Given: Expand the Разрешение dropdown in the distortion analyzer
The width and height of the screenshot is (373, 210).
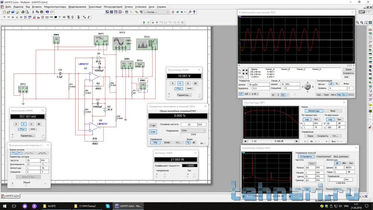Looking at the screenshot, I should [x=193, y=130].
